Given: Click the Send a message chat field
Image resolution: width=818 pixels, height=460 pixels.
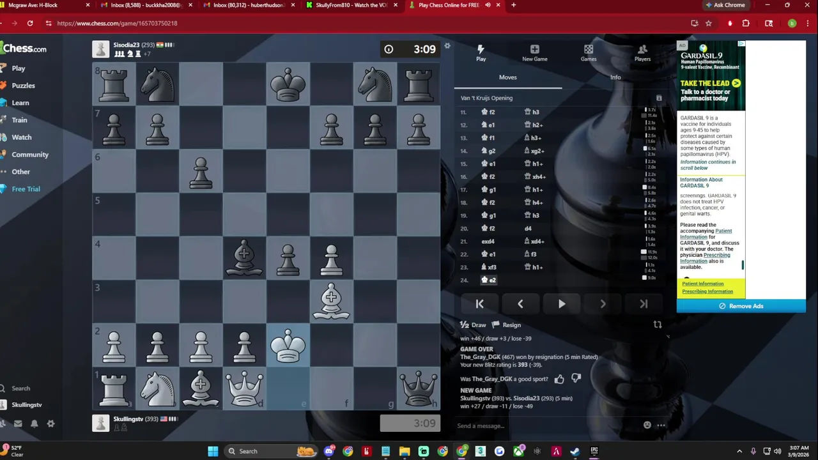Looking at the screenshot, I should [x=546, y=425].
